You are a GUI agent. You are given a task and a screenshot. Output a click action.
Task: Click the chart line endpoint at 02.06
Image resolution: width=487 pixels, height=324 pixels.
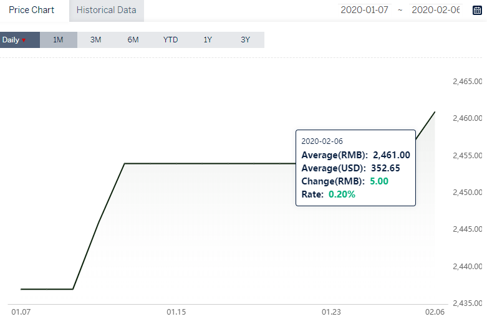435,112
